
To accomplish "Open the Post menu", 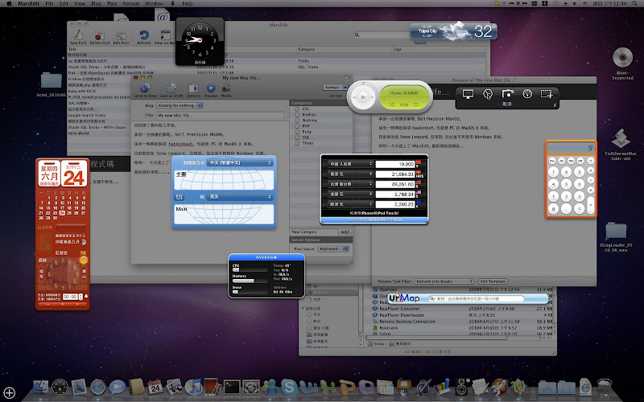I will tap(112, 3).
